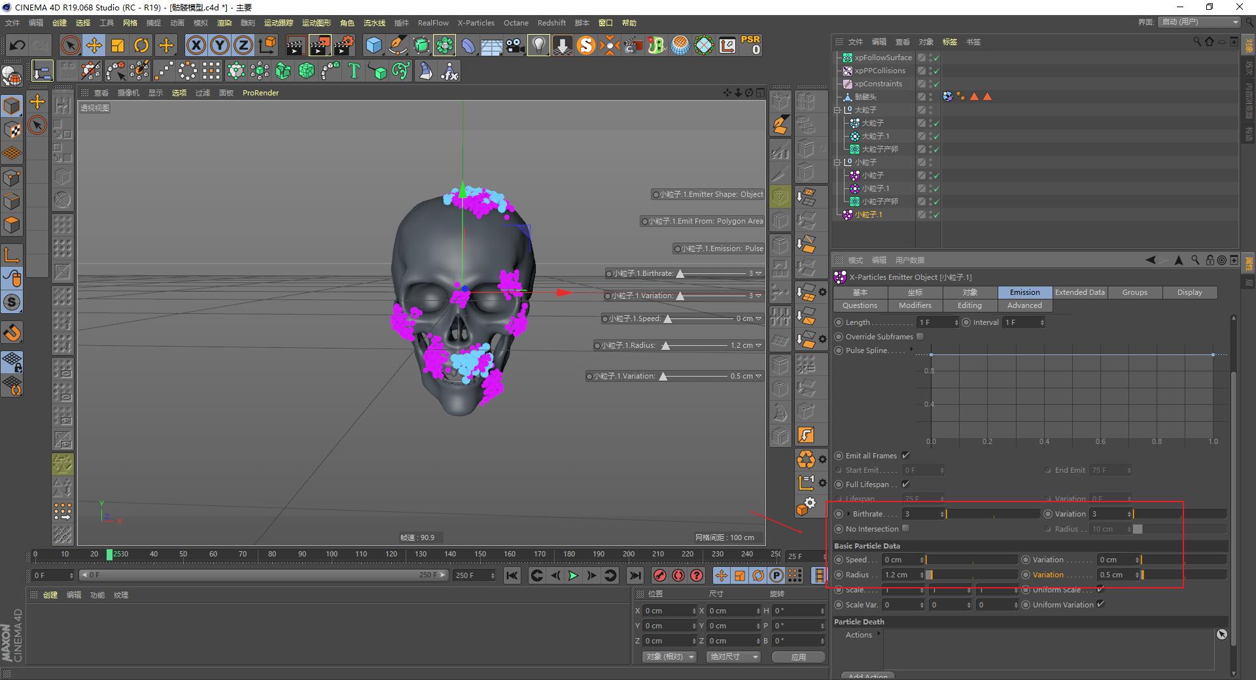The image size is (1256, 680).
Task: Open the X-Particles menu
Action: (476, 22)
